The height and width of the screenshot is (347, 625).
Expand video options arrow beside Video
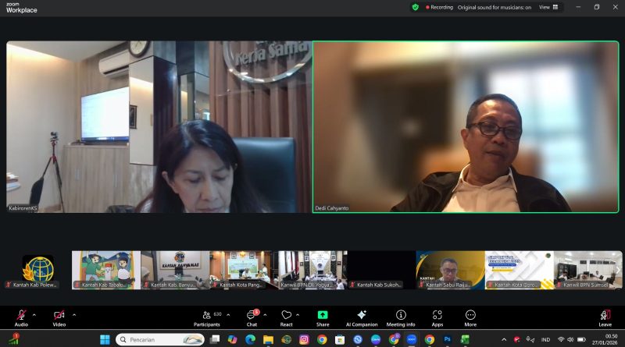[x=74, y=315]
